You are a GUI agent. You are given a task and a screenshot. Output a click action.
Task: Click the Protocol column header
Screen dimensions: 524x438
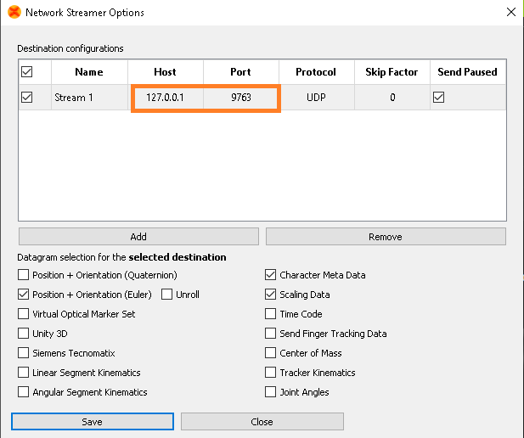point(317,72)
